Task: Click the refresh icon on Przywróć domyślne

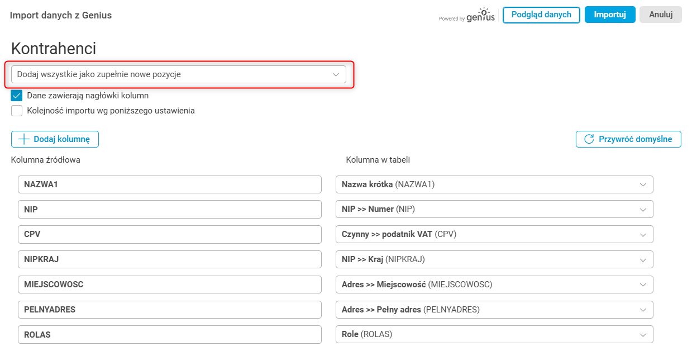Action: point(589,139)
